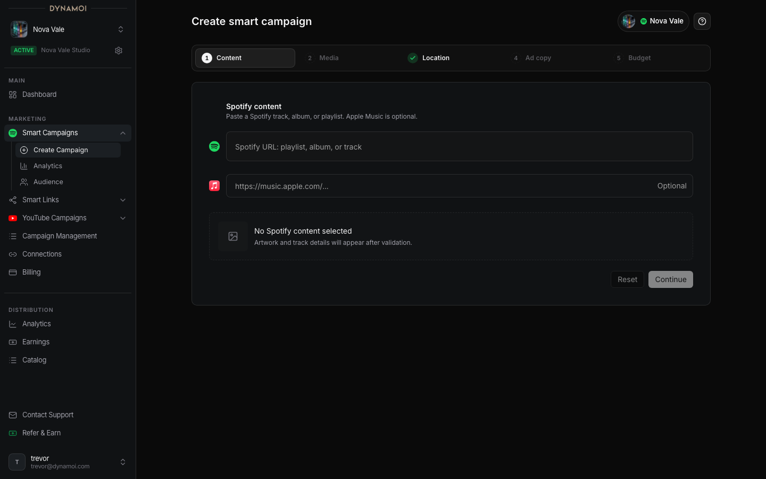Click the Continue button

pyautogui.click(x=671, y=279)
